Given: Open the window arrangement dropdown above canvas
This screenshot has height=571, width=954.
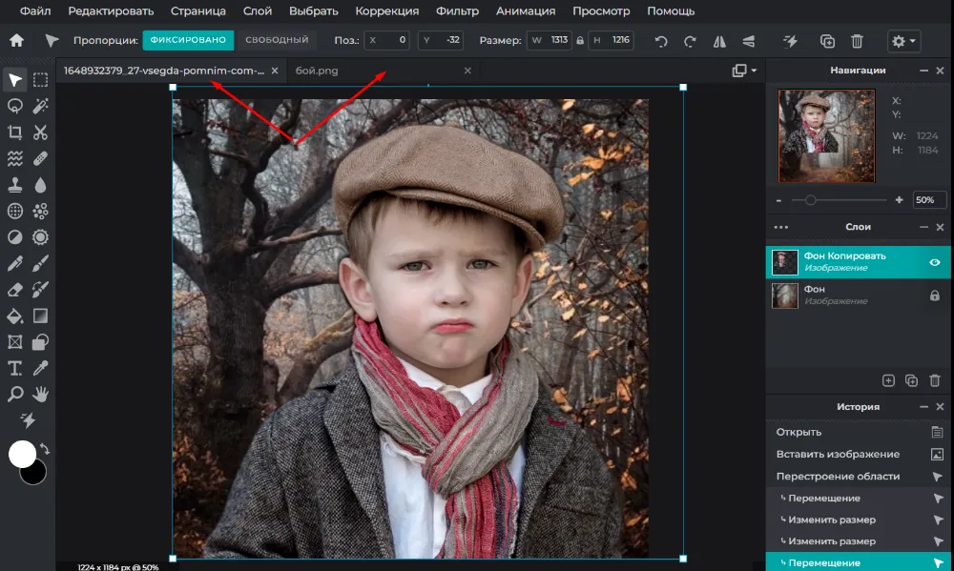Looking at the screenshot, I should click(744, 71).
